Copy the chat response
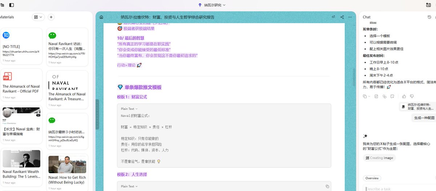 click(x=365, y=96)
